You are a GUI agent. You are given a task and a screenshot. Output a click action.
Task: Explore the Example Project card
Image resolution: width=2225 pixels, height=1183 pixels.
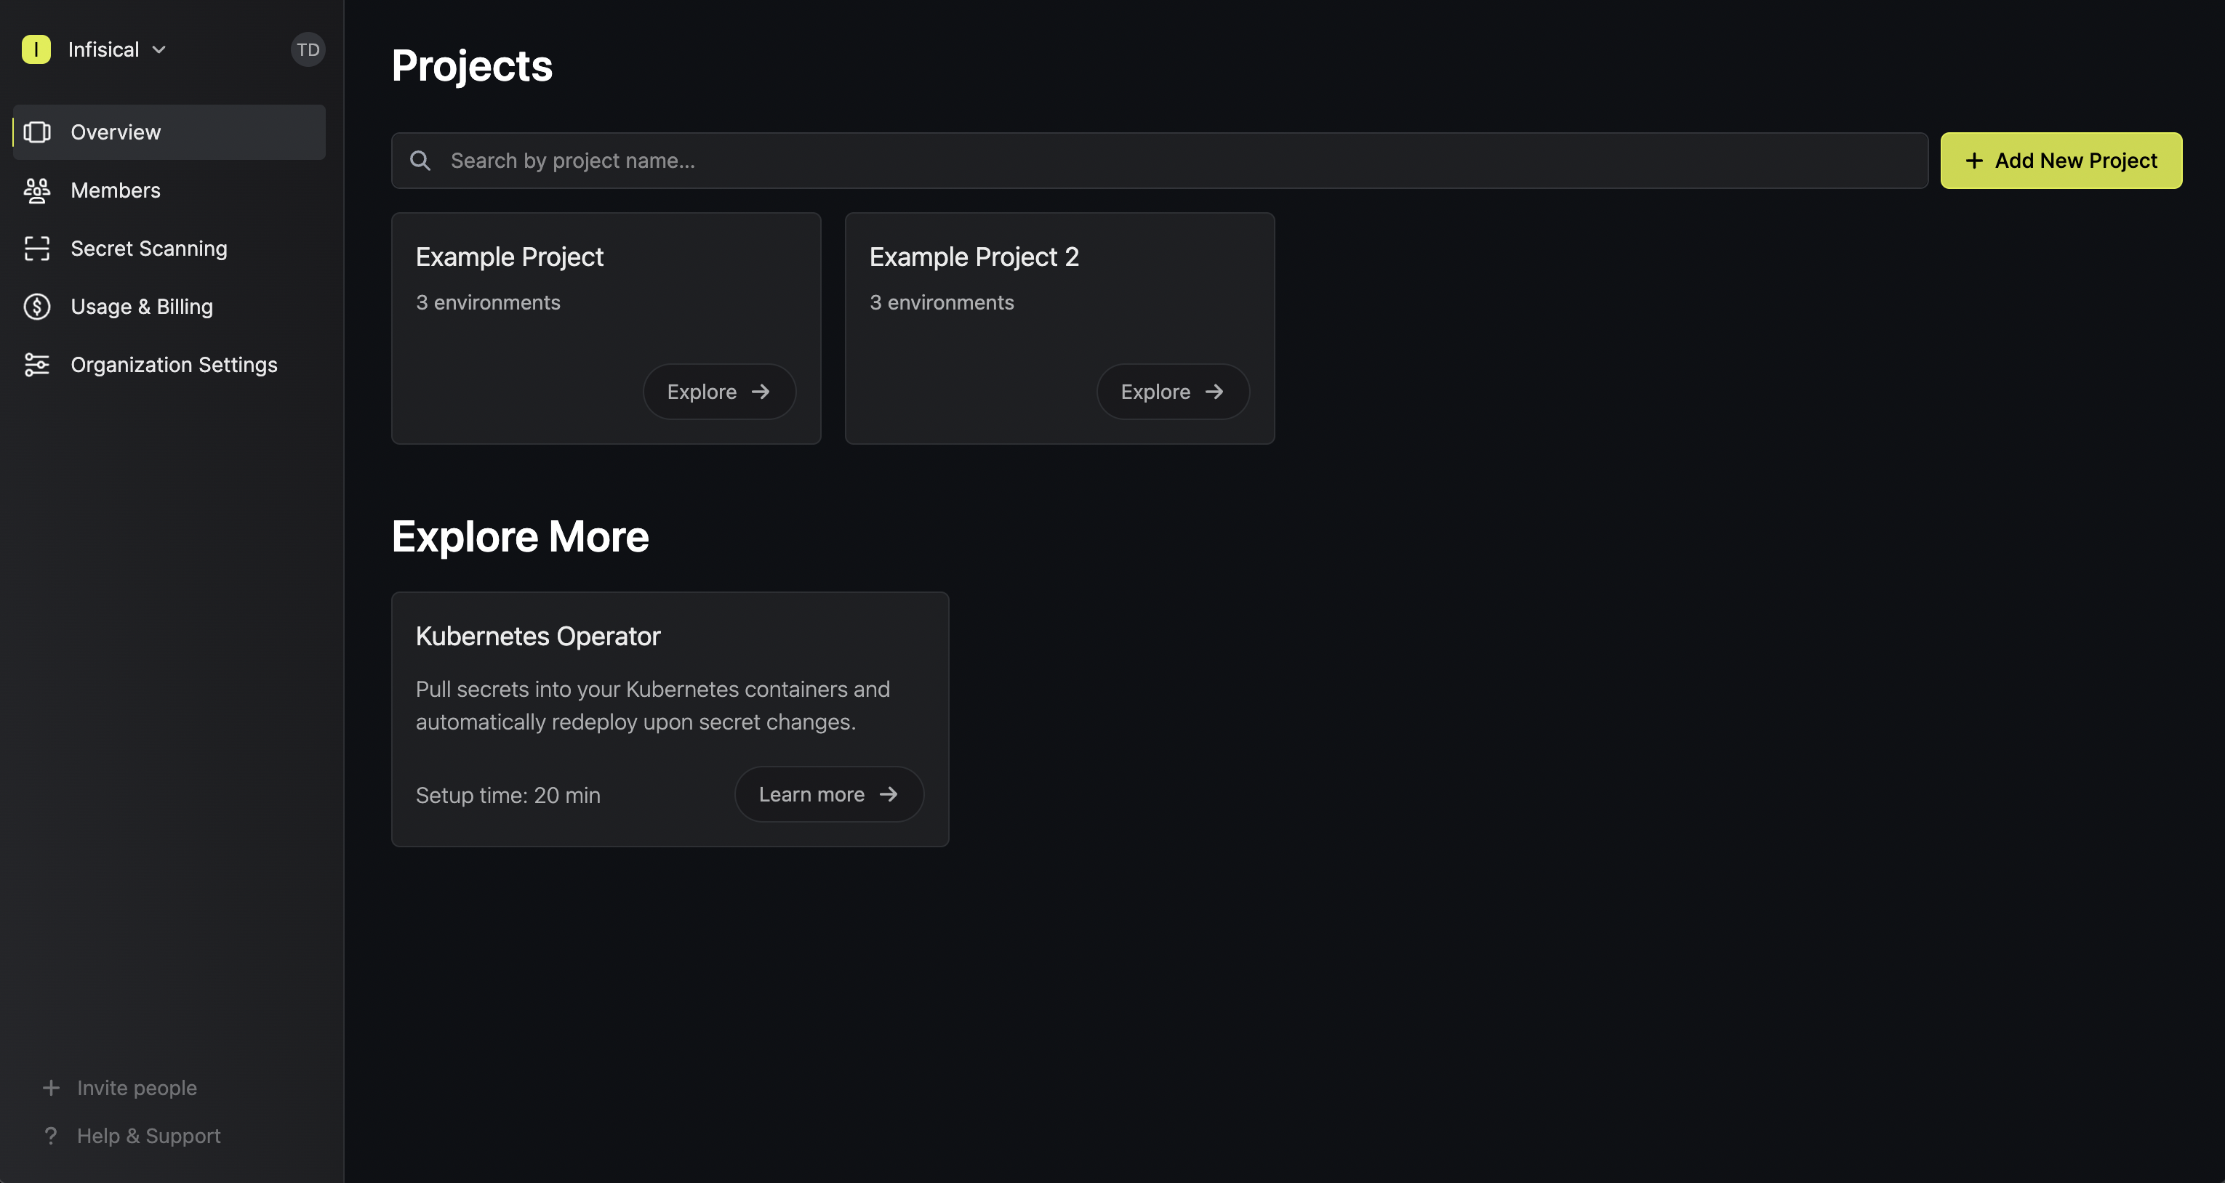(718, 392)
